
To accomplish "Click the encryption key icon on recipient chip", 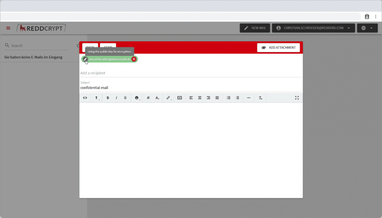I will [85, 59].
